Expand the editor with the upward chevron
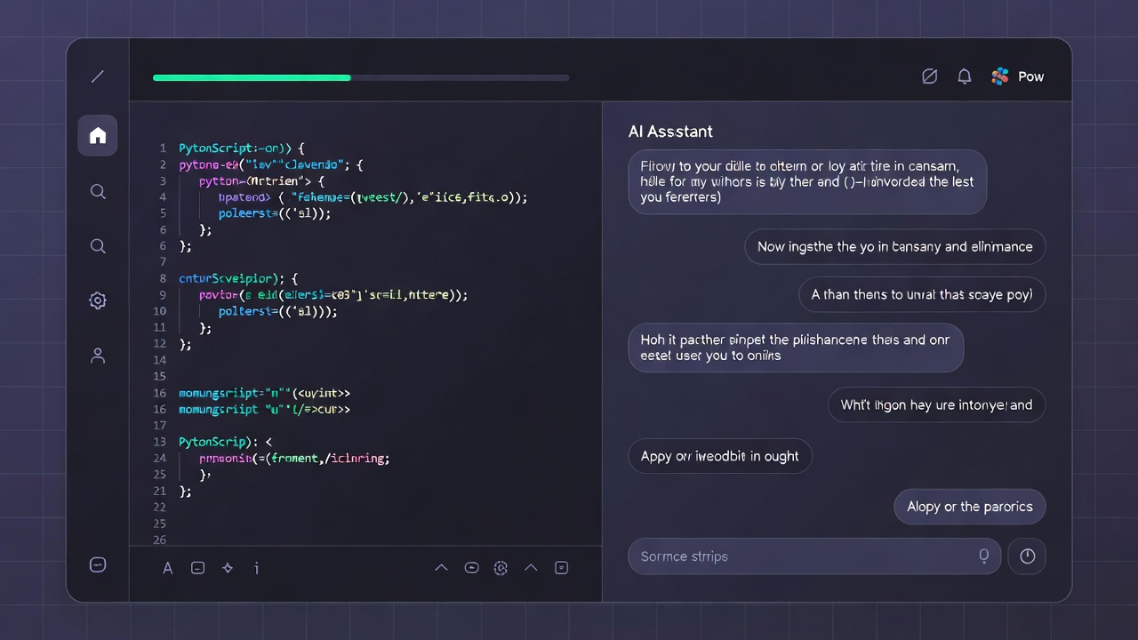 (441, 567)
